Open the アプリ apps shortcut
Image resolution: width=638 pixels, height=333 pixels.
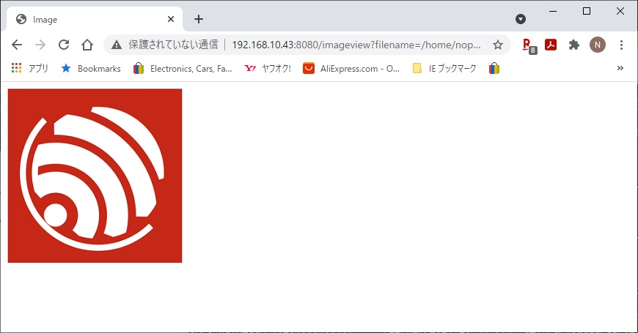(x=30, y=68)
